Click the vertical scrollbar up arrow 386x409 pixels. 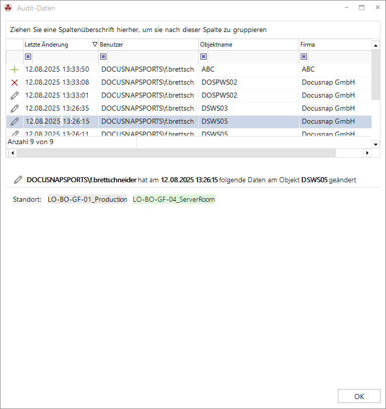coord(376,46)
